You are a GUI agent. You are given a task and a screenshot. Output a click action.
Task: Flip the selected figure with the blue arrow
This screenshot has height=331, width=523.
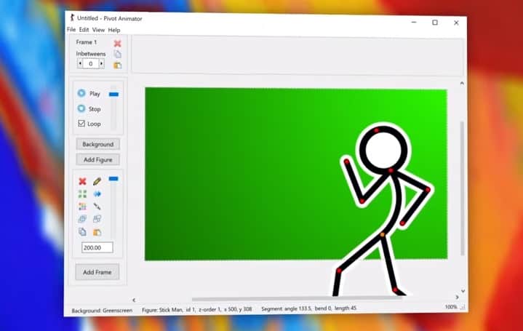pyautogui.click(x=97, y=194)
